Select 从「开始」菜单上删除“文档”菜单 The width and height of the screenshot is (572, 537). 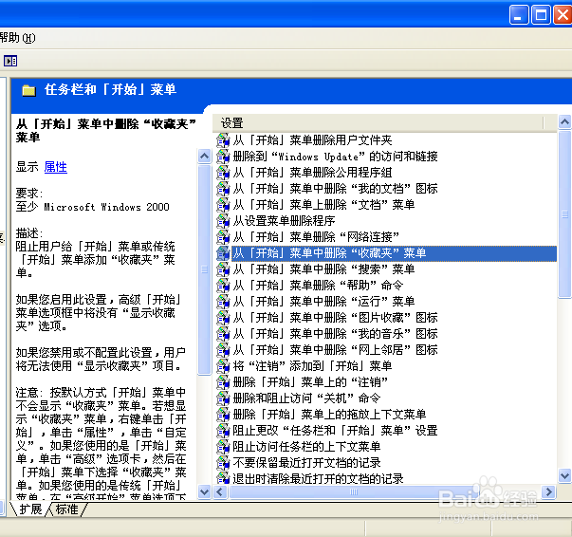[323, 205]
